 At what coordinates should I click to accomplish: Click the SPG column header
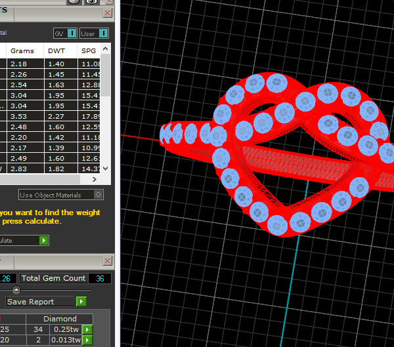point(88,51)
